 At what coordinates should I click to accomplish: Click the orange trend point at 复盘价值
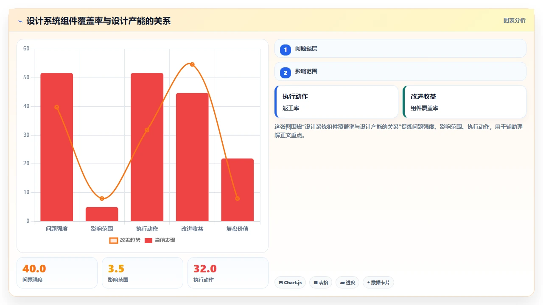238,198
